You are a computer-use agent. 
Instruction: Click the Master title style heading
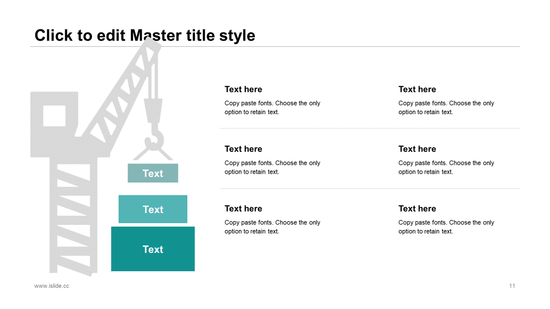[x=145, y=35]
